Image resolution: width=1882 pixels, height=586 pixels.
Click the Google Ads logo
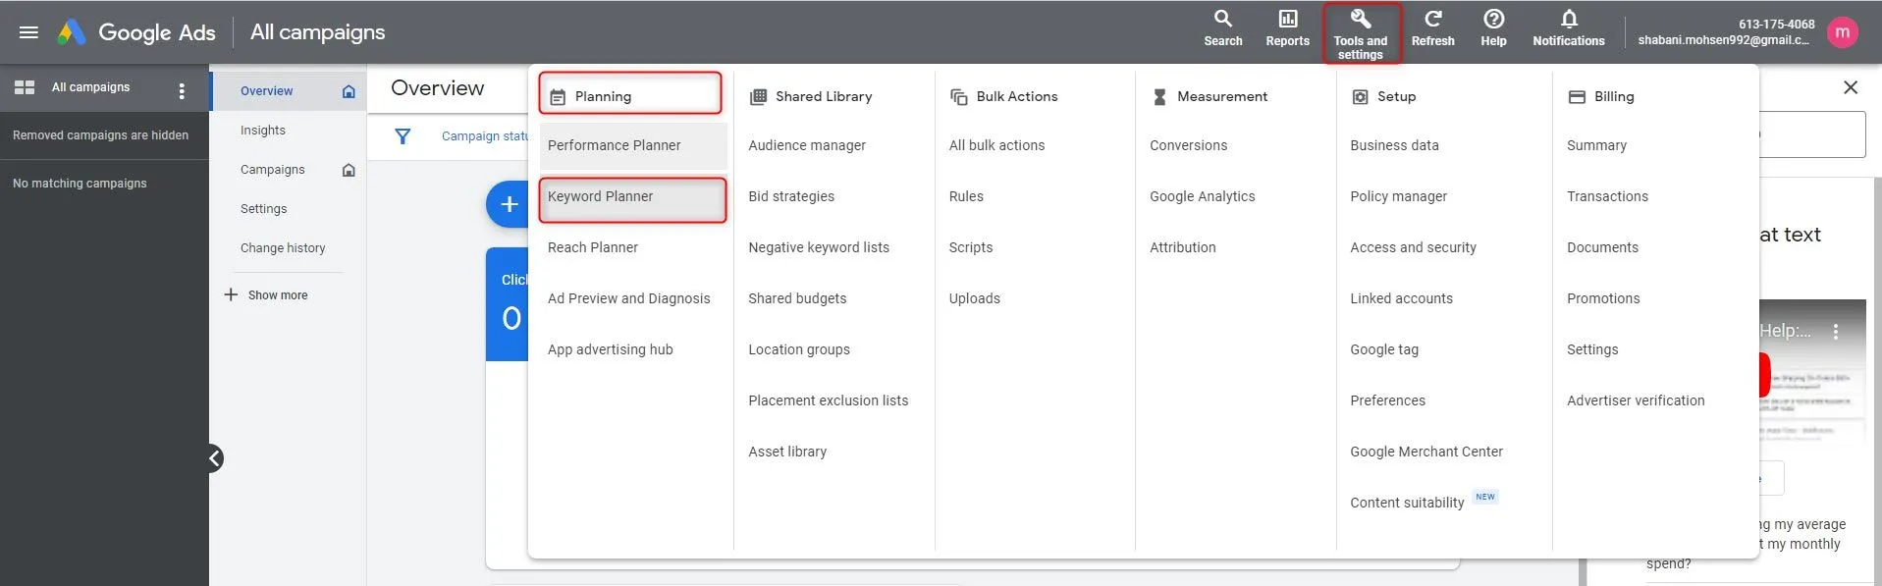coord(136,32)
